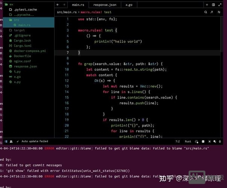
Task: Toggle the assistant panel icon
Action: [x=209, y=141]
